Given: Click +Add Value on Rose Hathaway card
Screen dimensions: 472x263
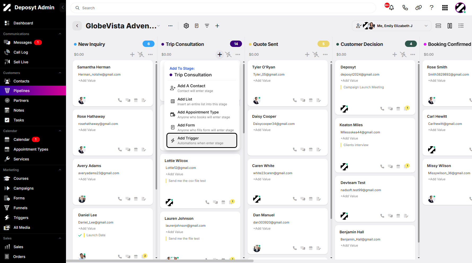Looking at the screenshot, I should (x=87, y=130).
